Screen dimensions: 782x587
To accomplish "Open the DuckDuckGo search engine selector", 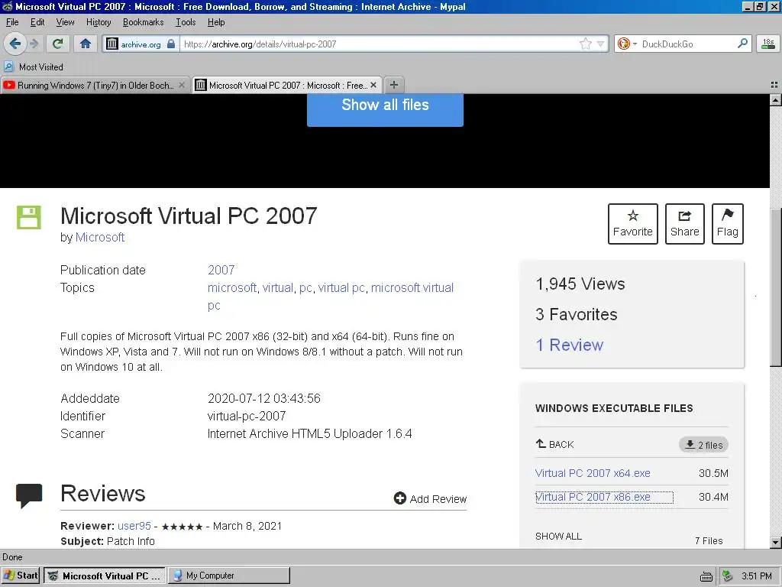I will click(626, 44).
